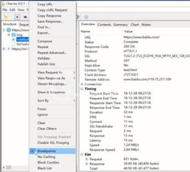The image size is (190, 172).
Task: Click the left scroll arrow in tree pane
Action: click(4, 167)
